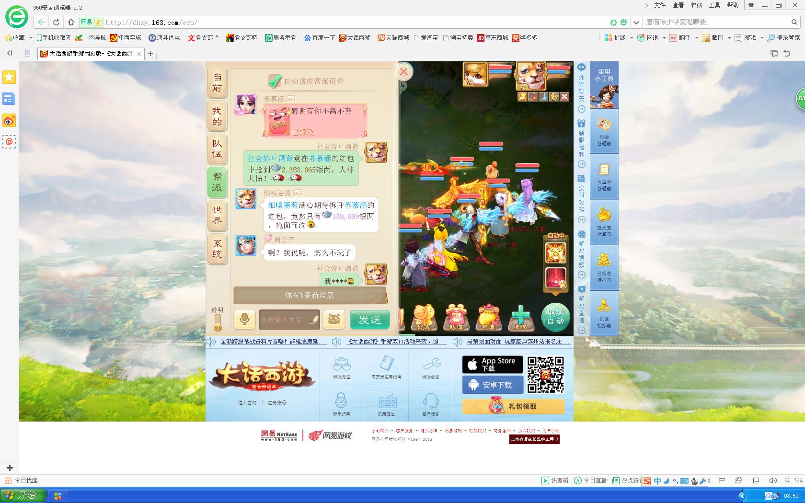
Task: Open 进入官网 link
Action: point(247,403)
